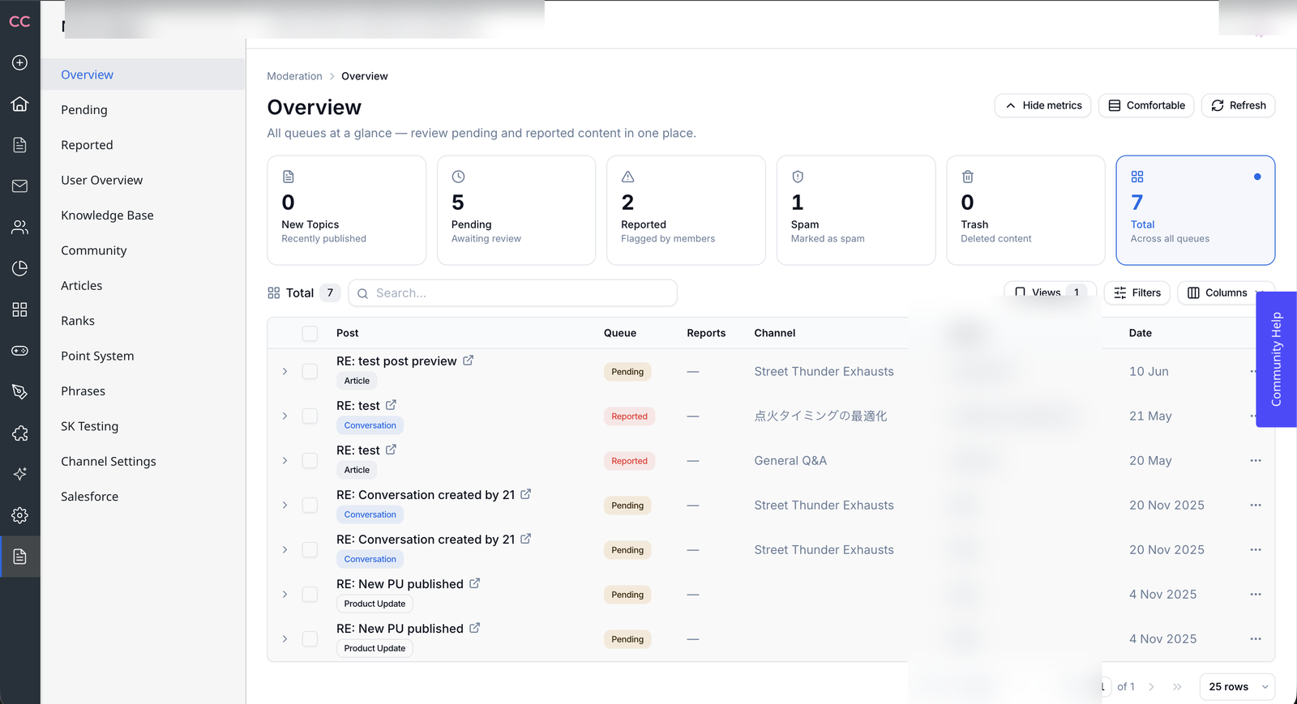Open the settings gear icon
Image resolution: width=1297 pixels, height=704 pixels.
click(19, 515)
